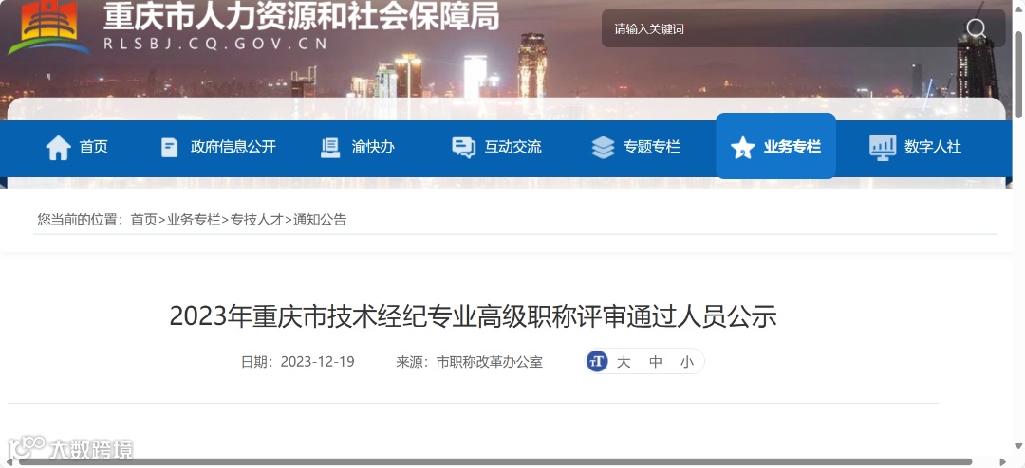
Task: Click the 数字人社 chart monitor icon
Action: (x=883, y=148)
